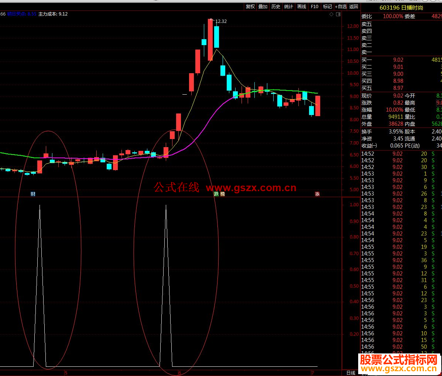Viewport: 442px width, 376px height.
Task: Open the 复权 adjustment menu
Action: coord(250,7)
